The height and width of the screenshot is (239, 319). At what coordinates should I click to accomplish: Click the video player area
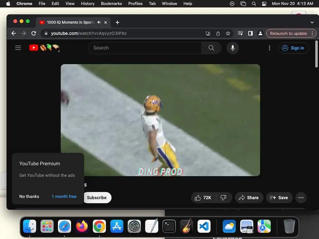[160, 120]
